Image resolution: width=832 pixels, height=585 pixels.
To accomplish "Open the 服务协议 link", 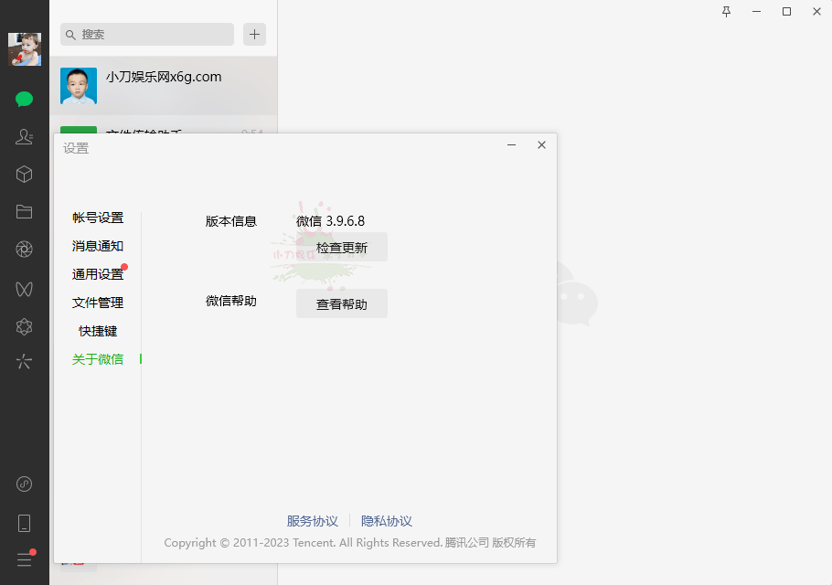I will pos(312,520).
